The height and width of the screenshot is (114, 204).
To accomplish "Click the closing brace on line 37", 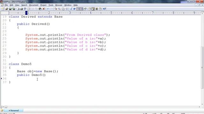I will point(10,82).
